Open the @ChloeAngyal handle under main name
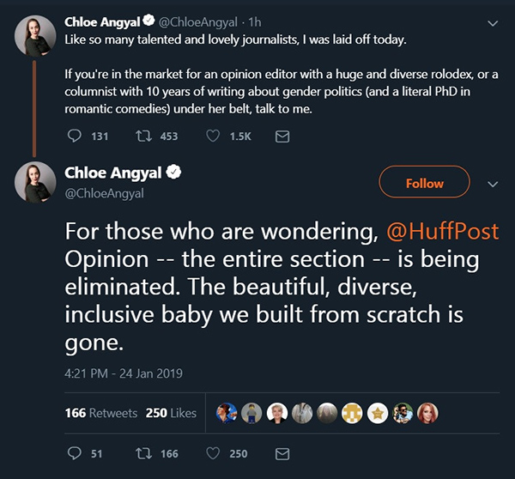 [104, 193]
